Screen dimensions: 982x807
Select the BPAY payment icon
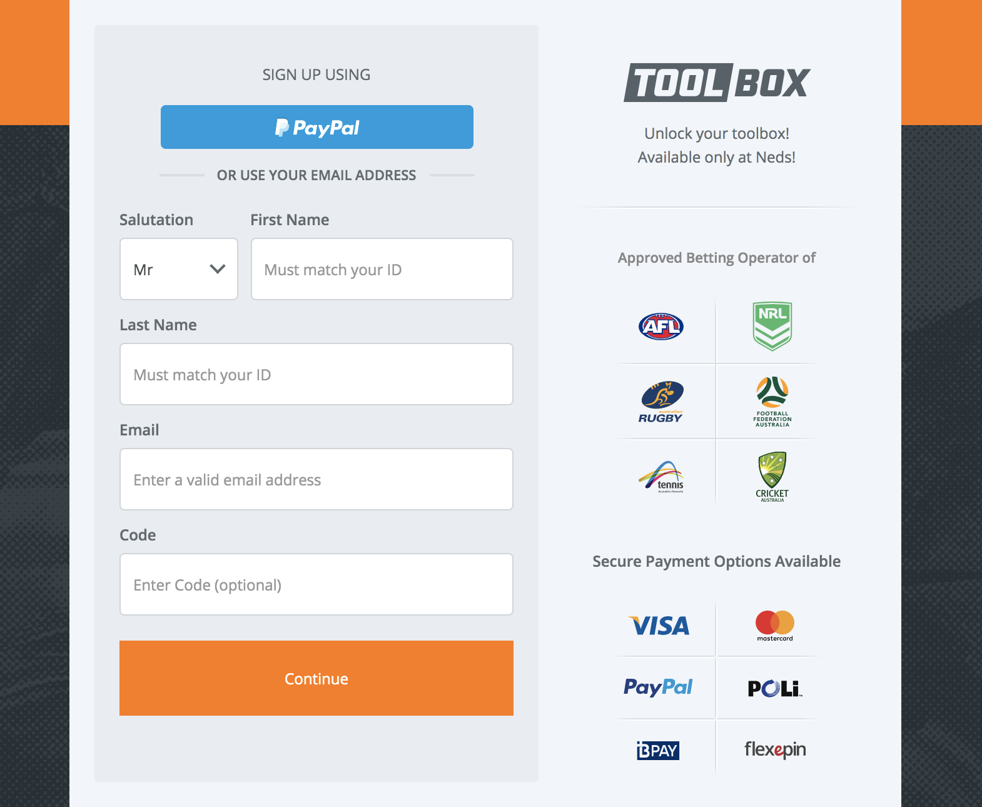(657, 750)
